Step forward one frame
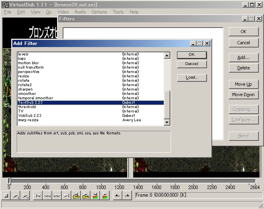The height and width of the screenshot is (209, 264). (57, 195)
